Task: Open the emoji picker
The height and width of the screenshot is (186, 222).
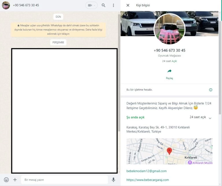Action: [6, 180]
